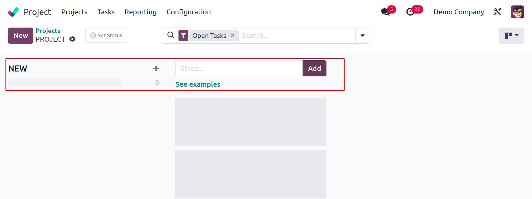Open the messages chat icon

(385, 12)
